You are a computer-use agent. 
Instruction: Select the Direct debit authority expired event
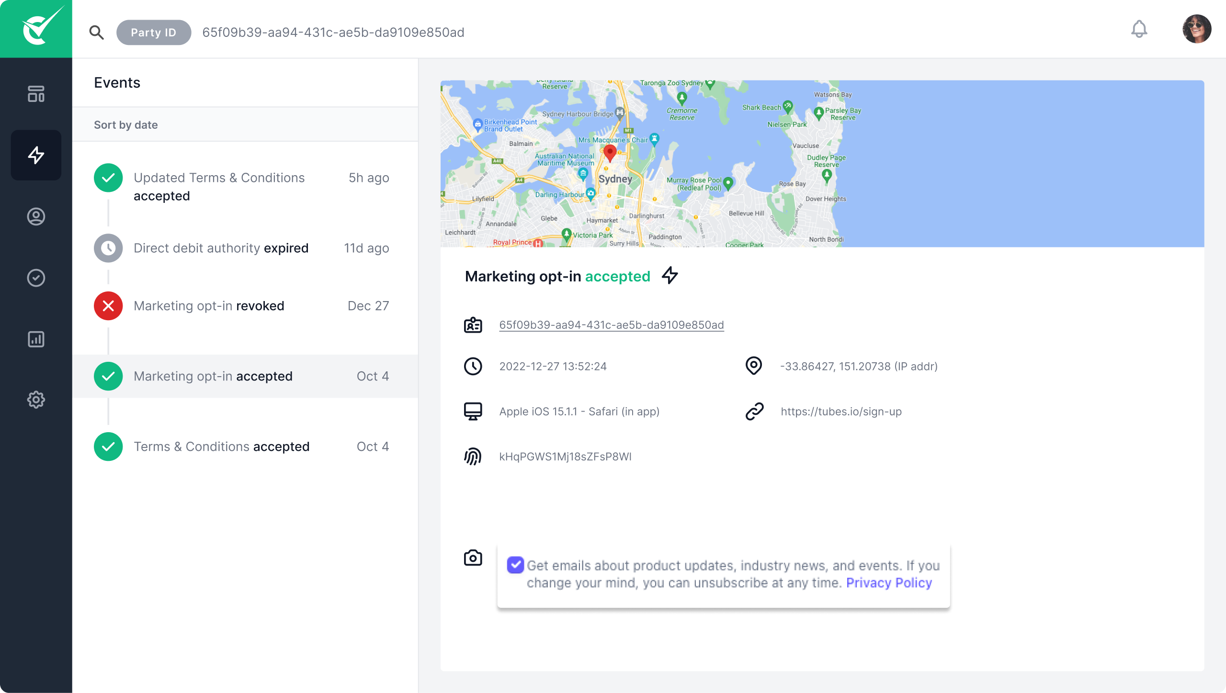click(x=245, y=248)
